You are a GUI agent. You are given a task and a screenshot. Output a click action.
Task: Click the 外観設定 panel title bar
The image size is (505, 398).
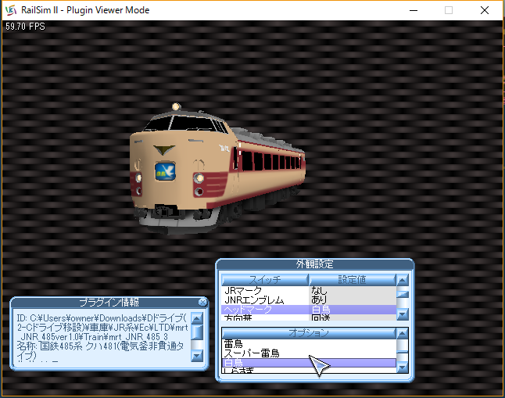tap(315, 264)
